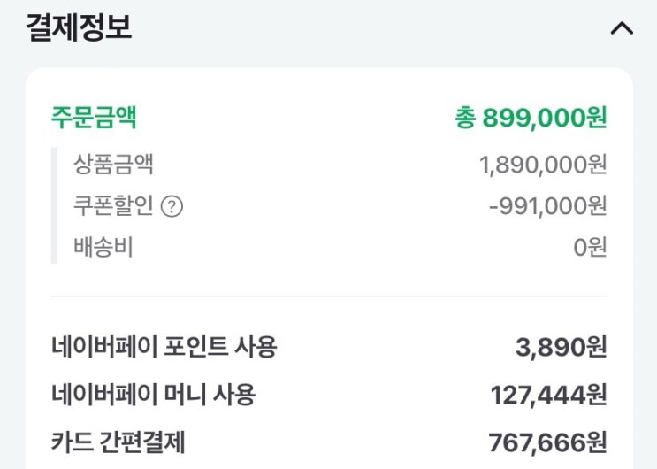Click the 쿠폰할인 label text
The image size is (657, 469).
(113, 206)
